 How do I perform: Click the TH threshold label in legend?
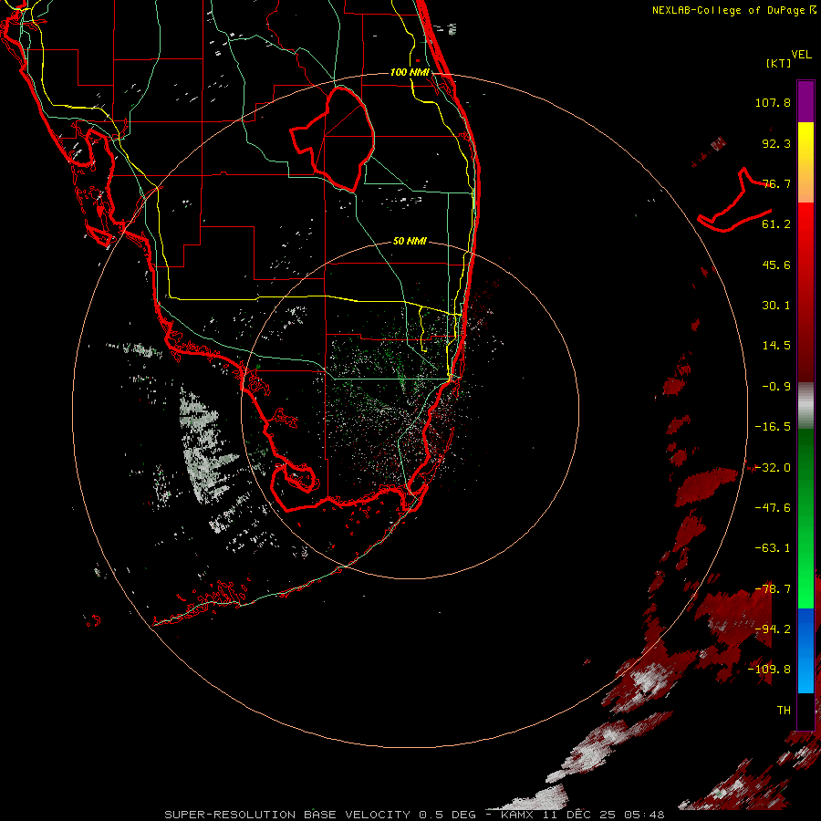[x=784, y=710]
